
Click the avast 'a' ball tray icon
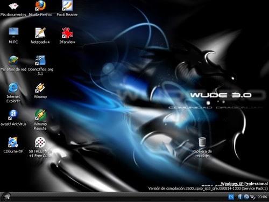coord(246,197)
